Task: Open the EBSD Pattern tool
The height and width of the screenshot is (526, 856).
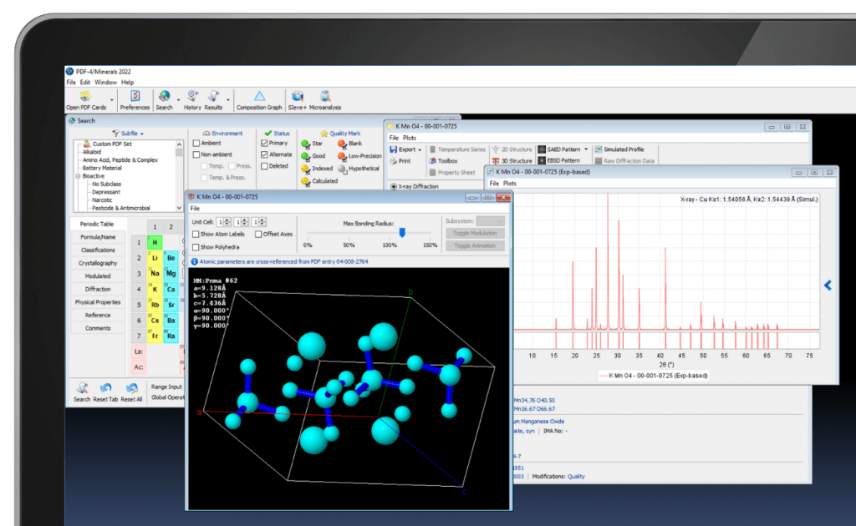Action: click(559, 161)
